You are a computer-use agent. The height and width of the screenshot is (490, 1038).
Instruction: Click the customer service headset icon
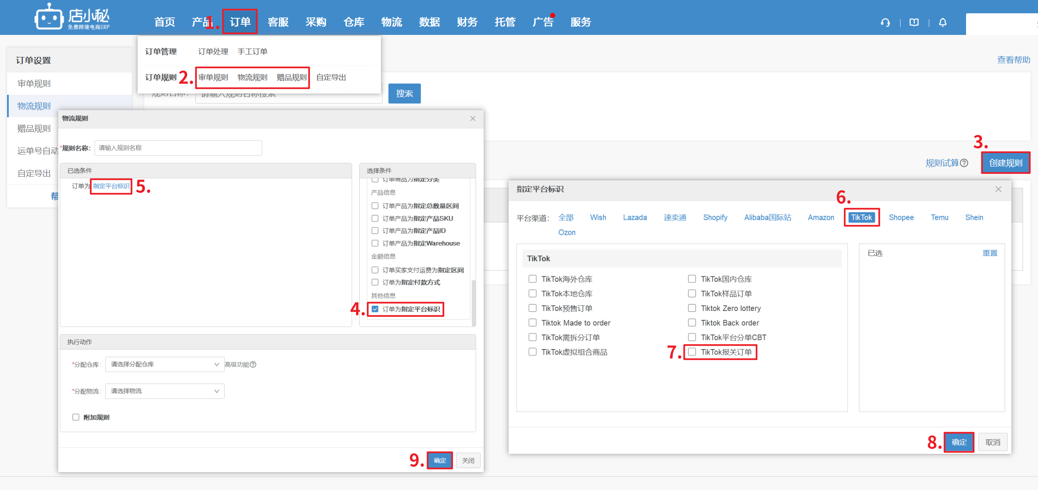[x=885, y=22]
